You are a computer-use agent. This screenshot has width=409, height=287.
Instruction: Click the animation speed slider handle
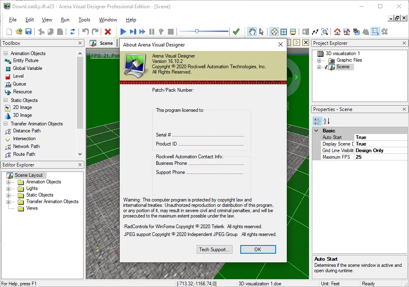coord(197,32)
